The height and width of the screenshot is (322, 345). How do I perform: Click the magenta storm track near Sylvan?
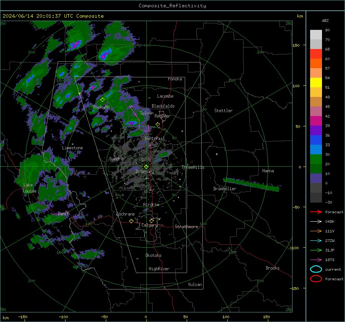tap(139, 120)
